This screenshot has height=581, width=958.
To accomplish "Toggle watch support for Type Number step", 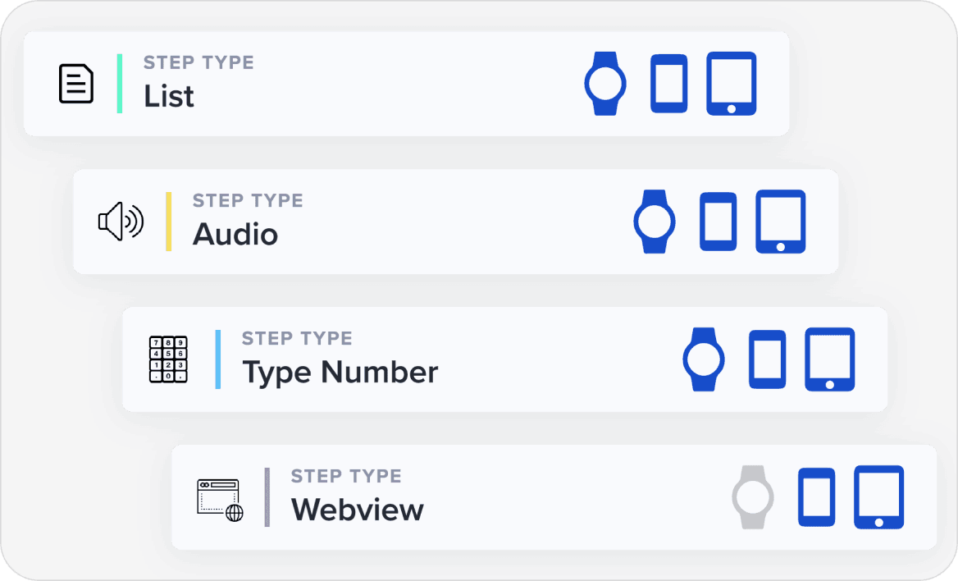I will click(x=704, y=359).
